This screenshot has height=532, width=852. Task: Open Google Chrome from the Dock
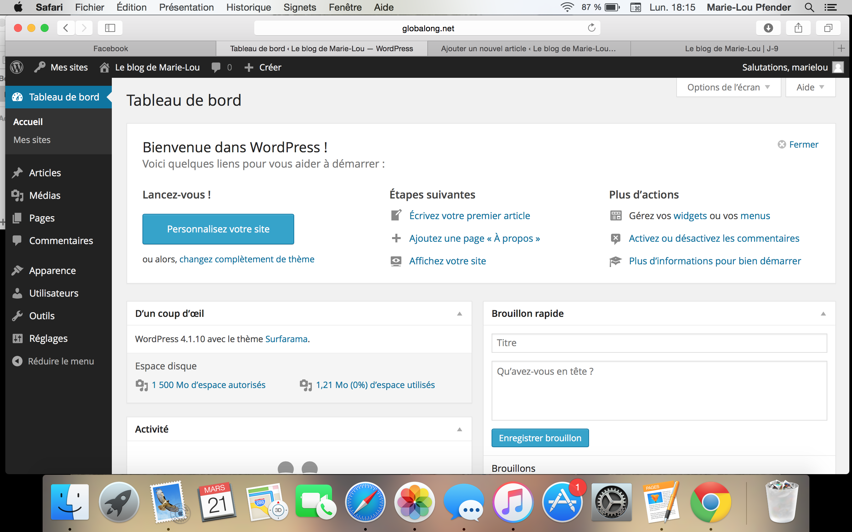pos(711,502)
